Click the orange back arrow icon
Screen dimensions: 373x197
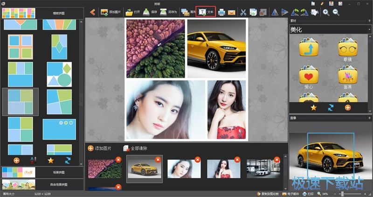pyautogui.click(x=92, y=12)
